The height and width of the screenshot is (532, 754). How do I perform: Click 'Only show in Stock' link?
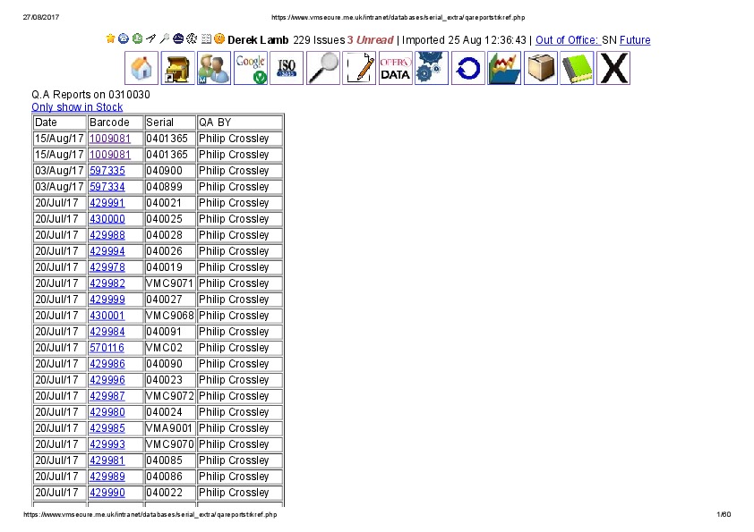coord(77,107)
